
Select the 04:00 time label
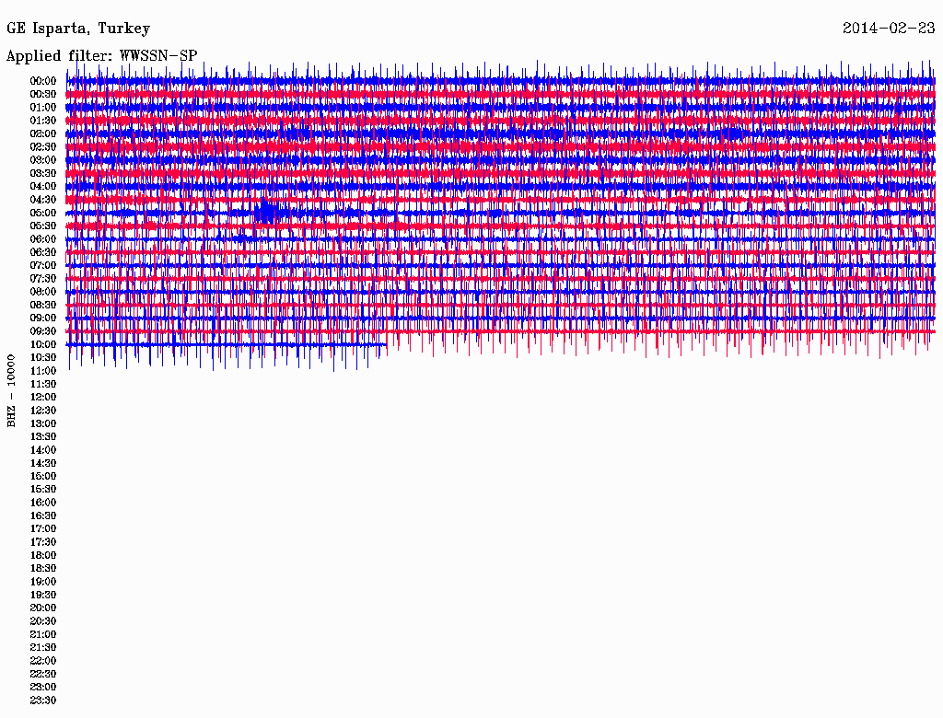[x=43, y=187]
